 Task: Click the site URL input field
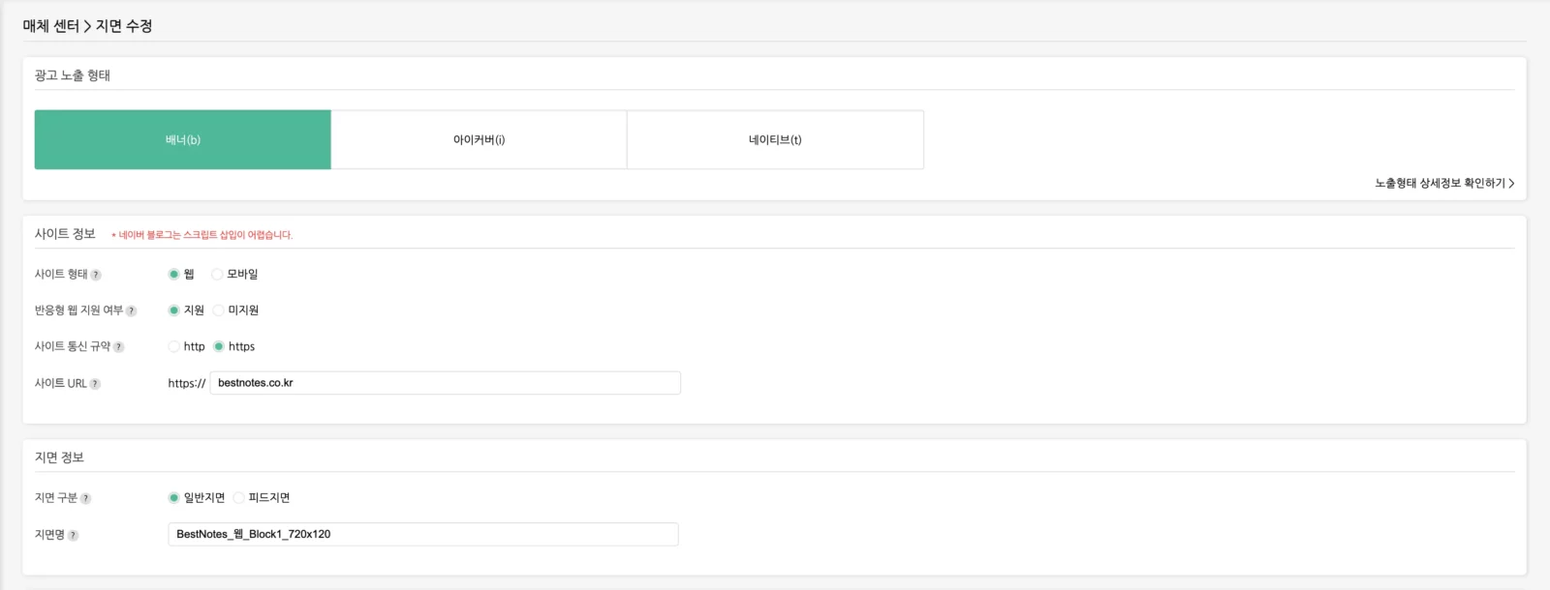click(445, 383)
